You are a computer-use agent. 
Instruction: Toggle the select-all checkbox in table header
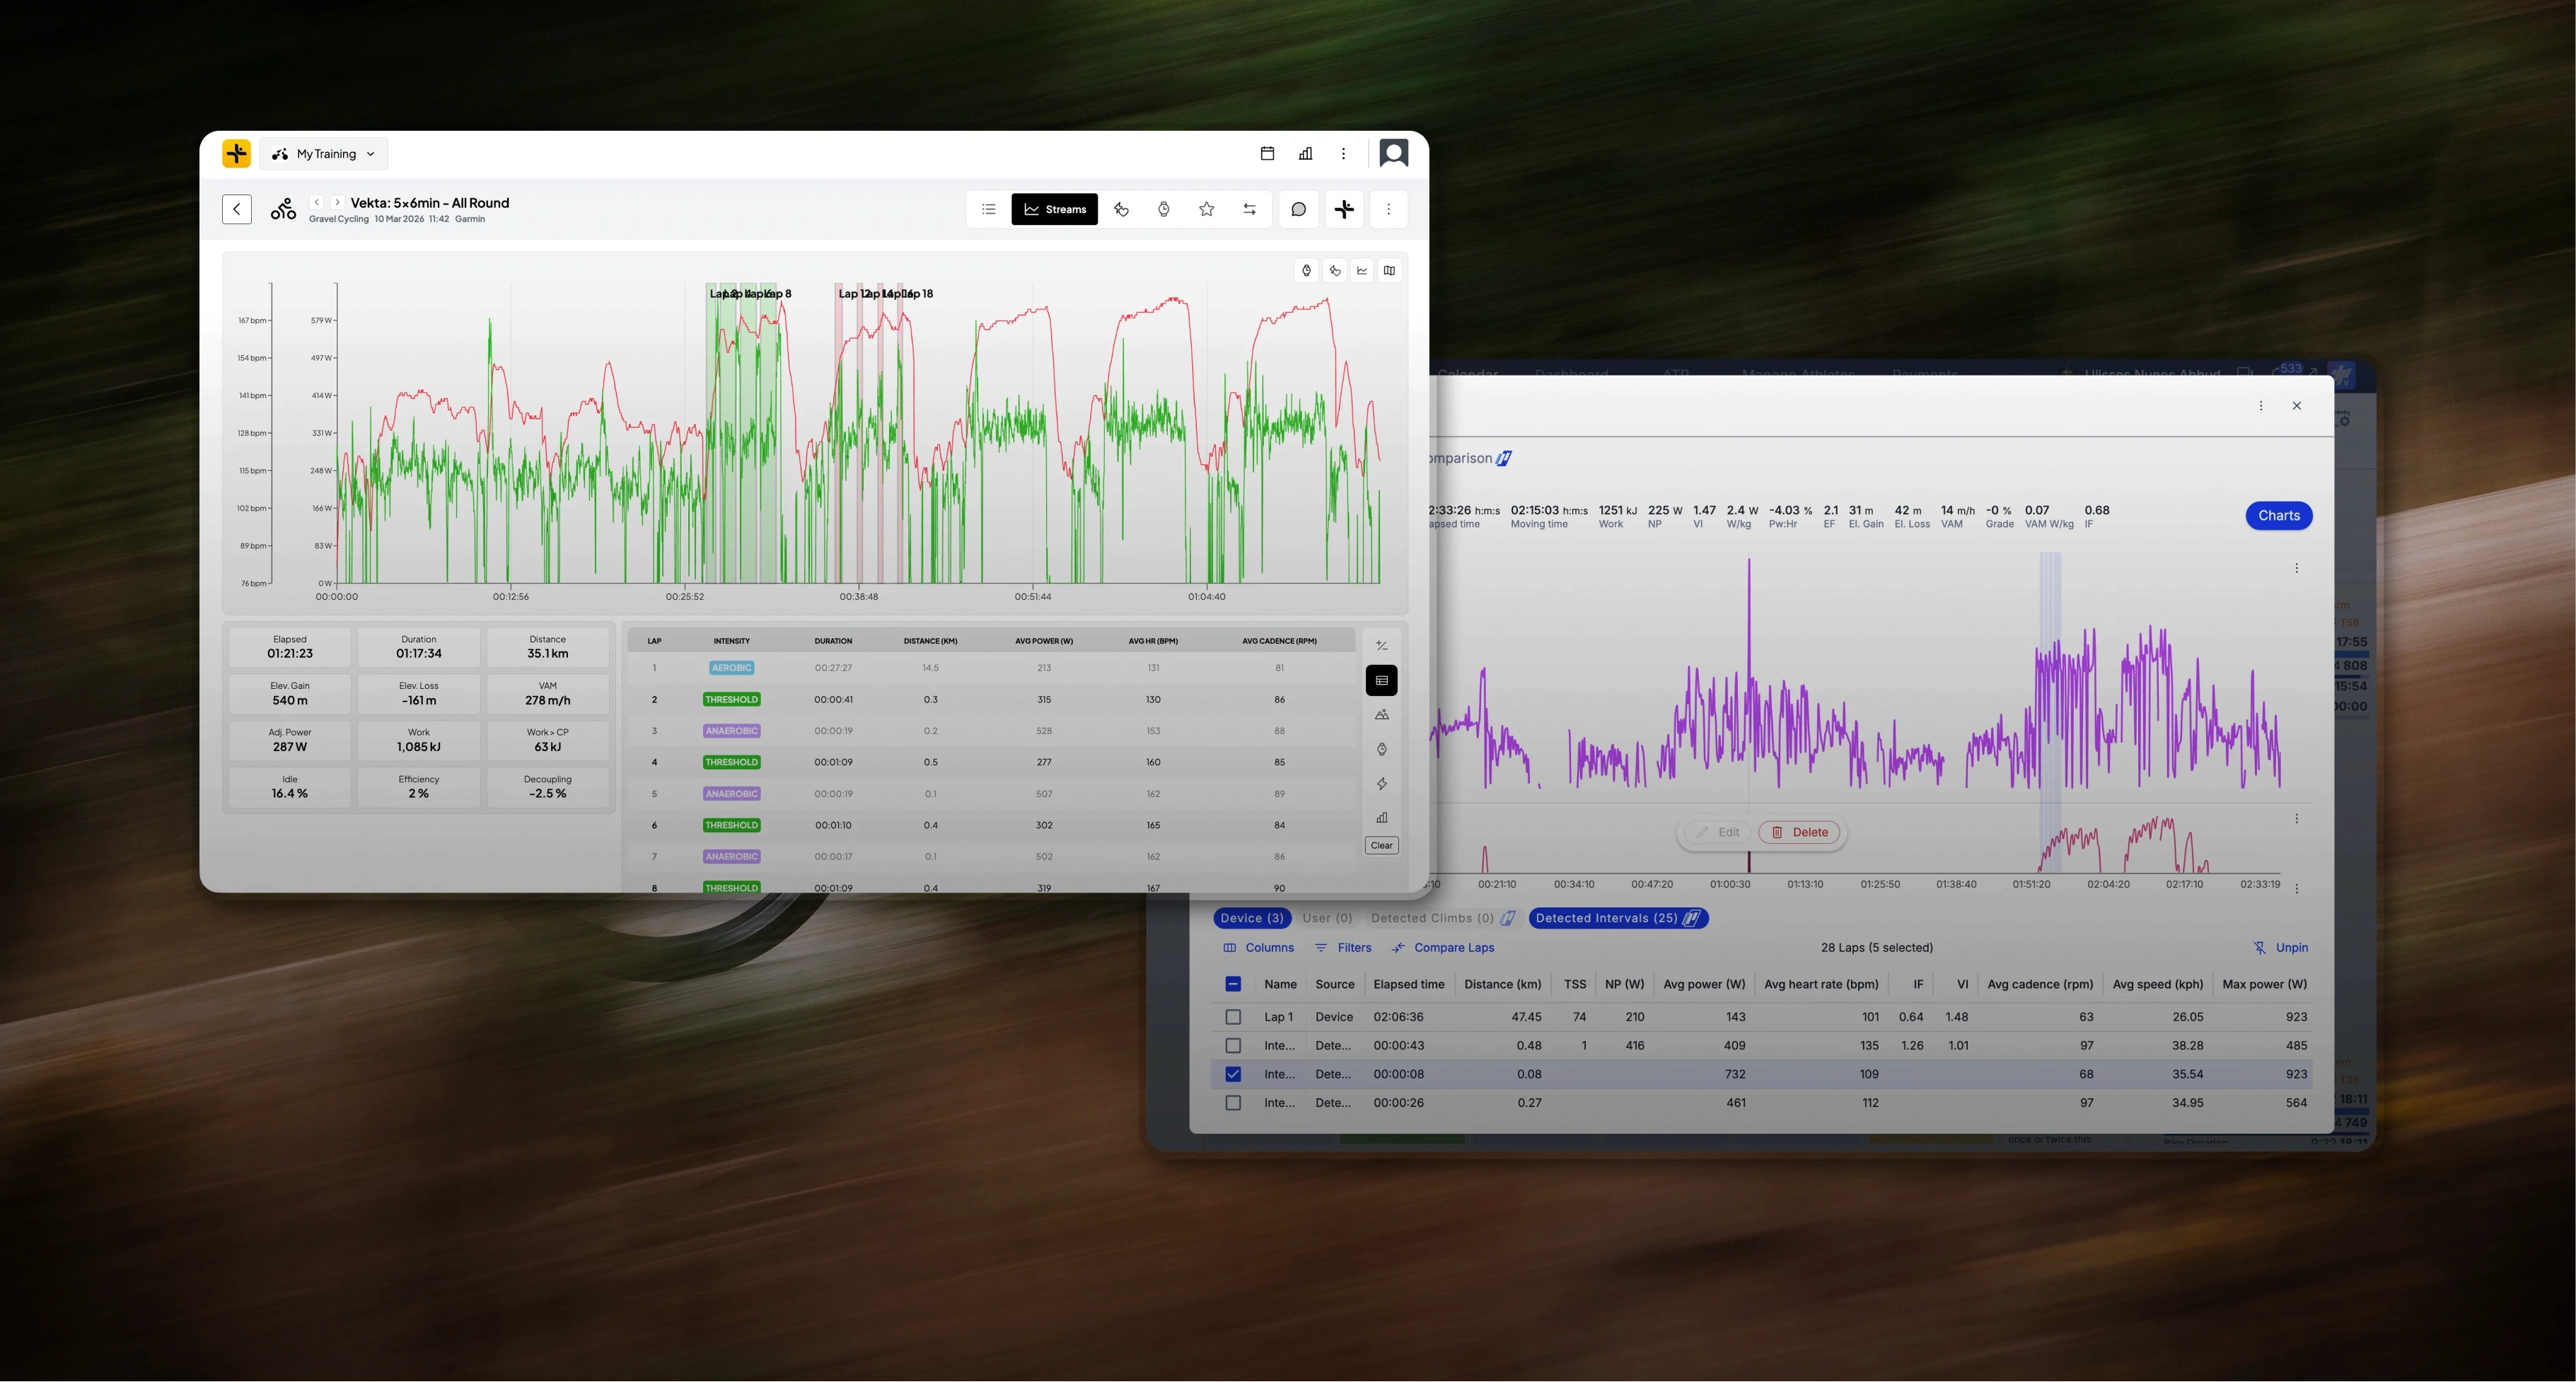tap(1233, 984)
